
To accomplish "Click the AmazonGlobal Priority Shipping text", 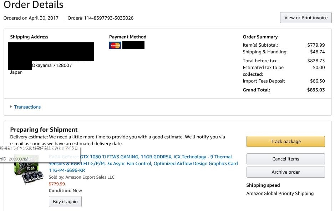I will click(280, 194).
